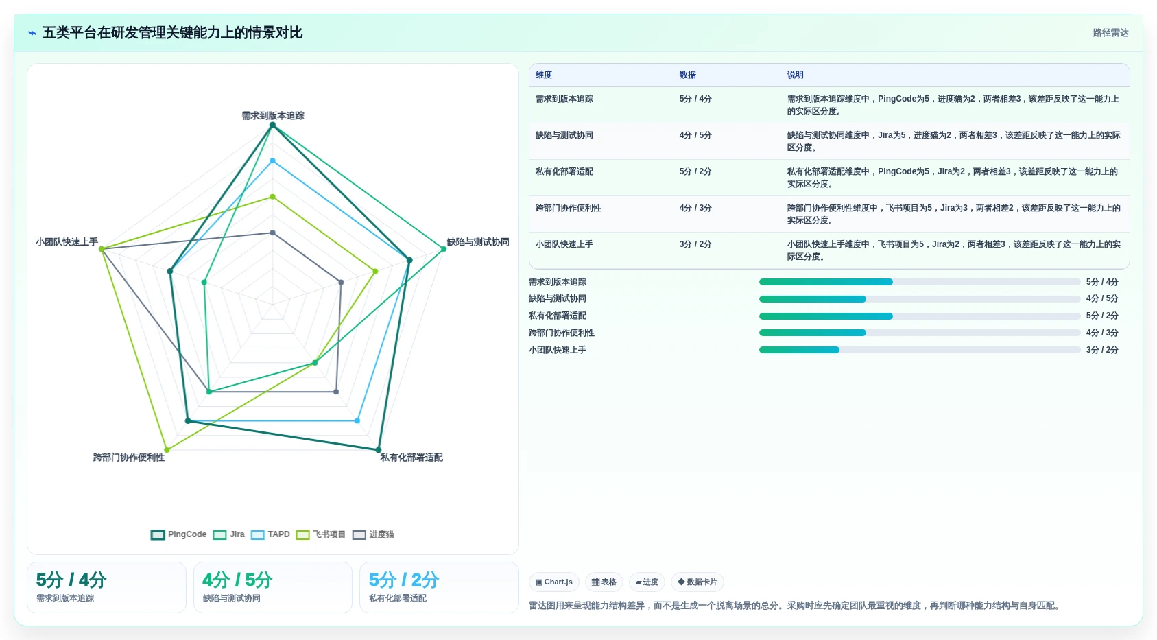The width and height of the screenshot is (1157, 640).
Task: Toggle 进度猫 series in chart legend
Action: point(374,534)
